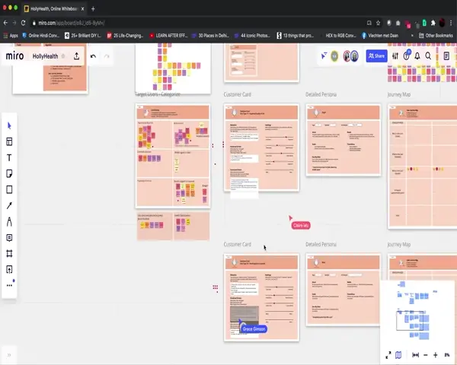Screen dimensions: 457x365
Task: Click the browser back arrow
Action: pos(5,23)
